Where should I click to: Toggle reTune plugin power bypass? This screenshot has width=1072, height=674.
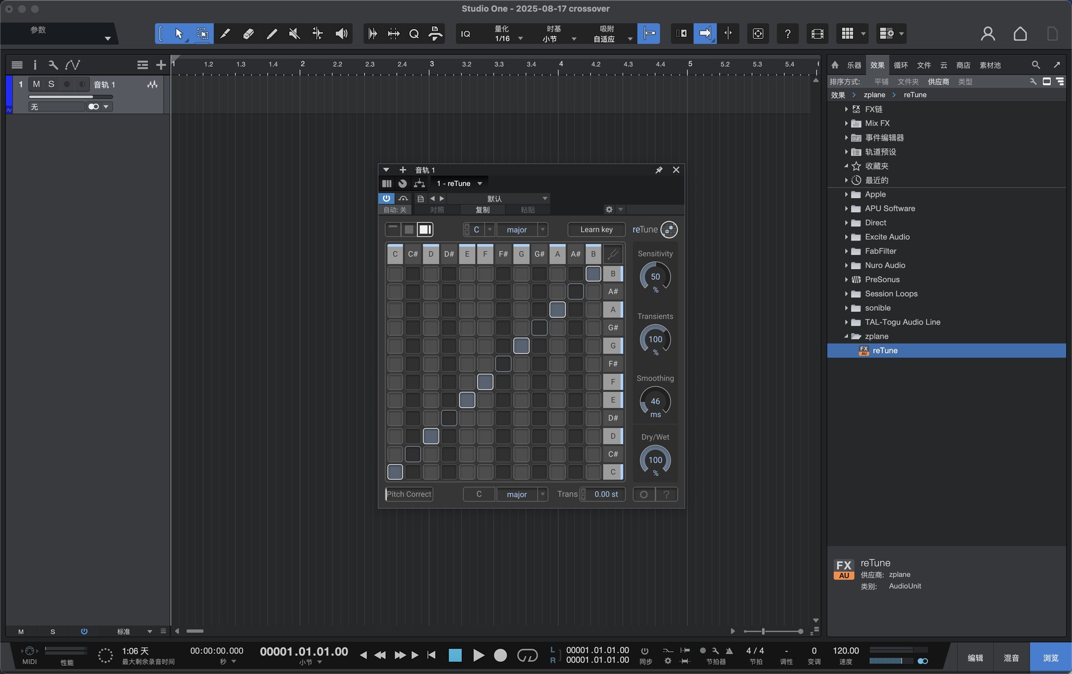pyautogui.click(x=386, y=198)
